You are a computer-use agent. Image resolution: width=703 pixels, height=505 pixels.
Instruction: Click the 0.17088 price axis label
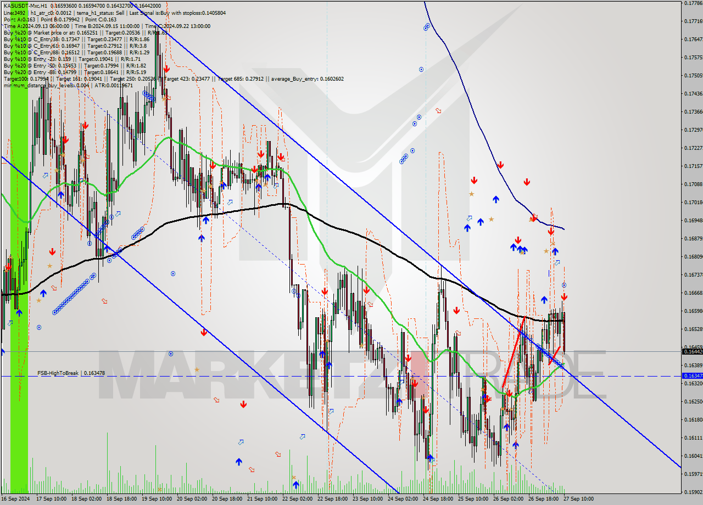pyautogui.click(x=693, y=184)
